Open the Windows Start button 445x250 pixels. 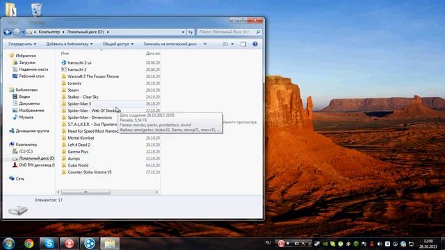[9, 244]
